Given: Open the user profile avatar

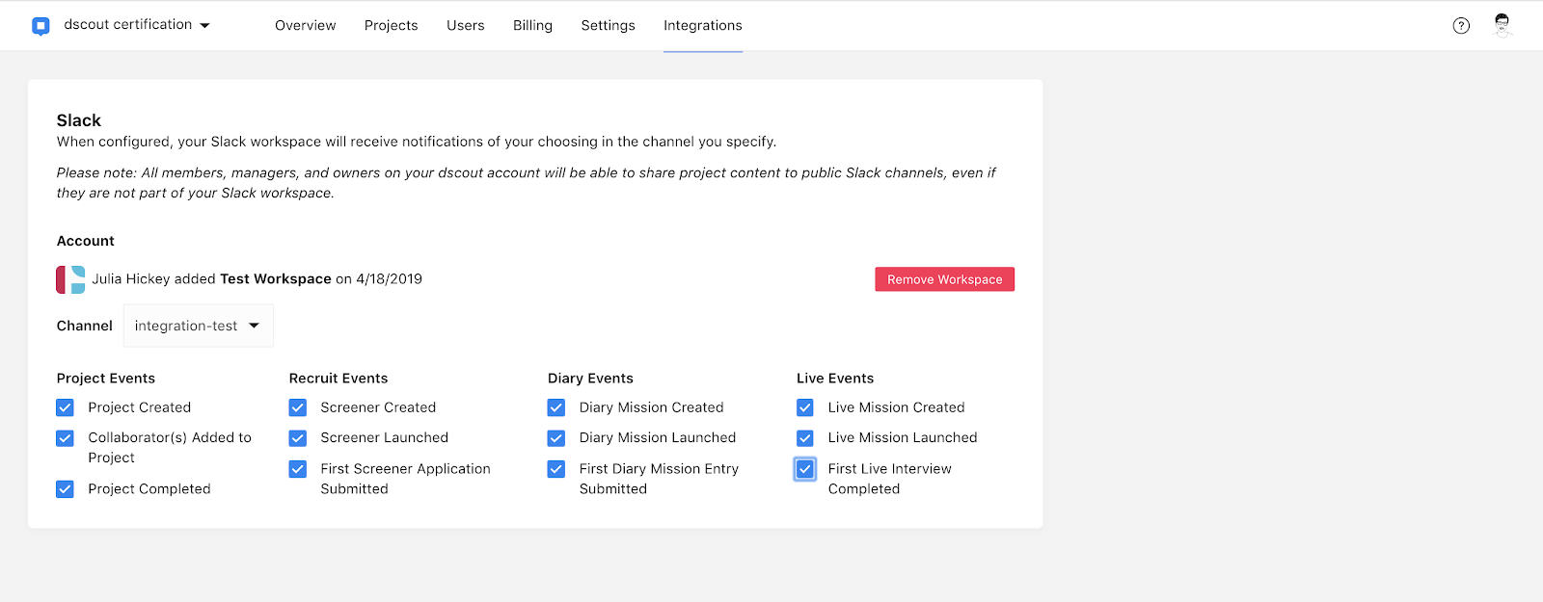Looking at the screenshot, I should pos(1502,25).
